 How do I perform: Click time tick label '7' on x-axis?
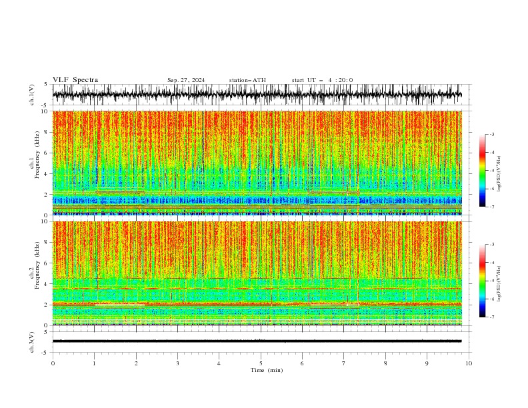343,363
